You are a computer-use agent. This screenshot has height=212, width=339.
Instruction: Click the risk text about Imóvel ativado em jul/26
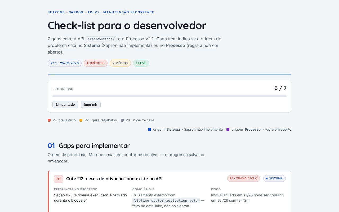point(247,198)
